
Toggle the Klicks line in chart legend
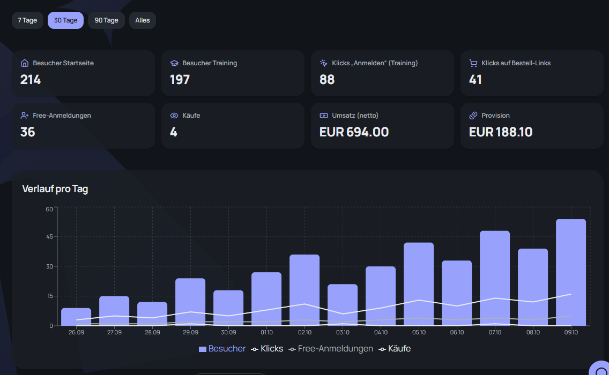[267, 349]
